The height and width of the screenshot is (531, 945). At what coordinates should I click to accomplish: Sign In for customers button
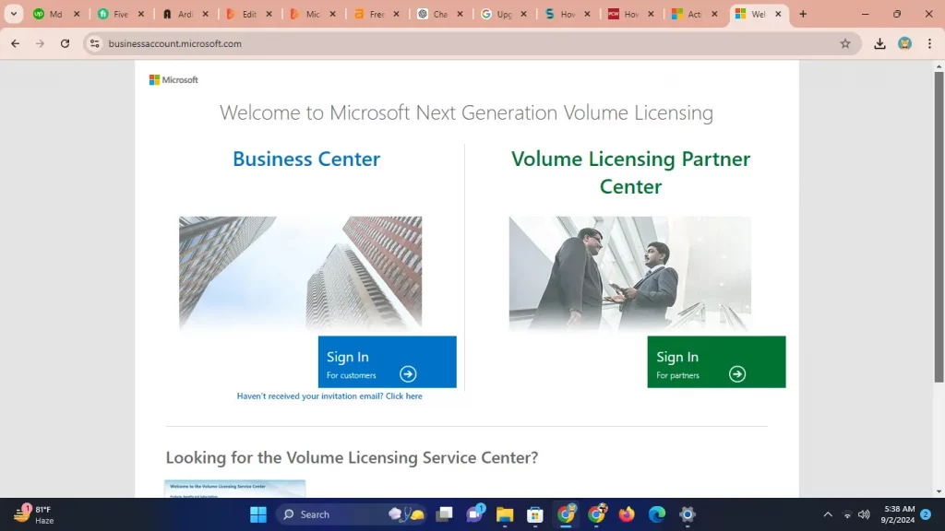387,361
